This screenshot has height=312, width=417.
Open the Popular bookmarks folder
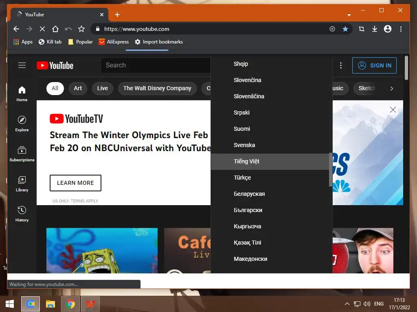(81, 42)
